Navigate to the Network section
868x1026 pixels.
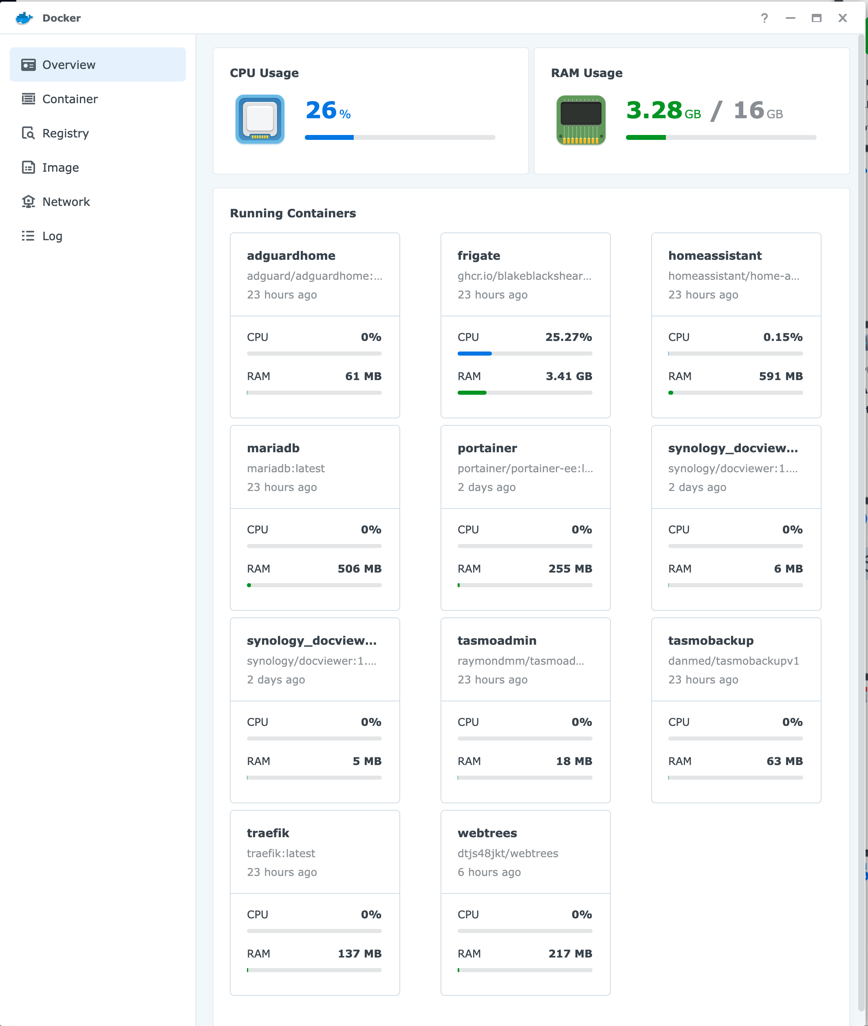pyautogui.click(x=66, y=201)
